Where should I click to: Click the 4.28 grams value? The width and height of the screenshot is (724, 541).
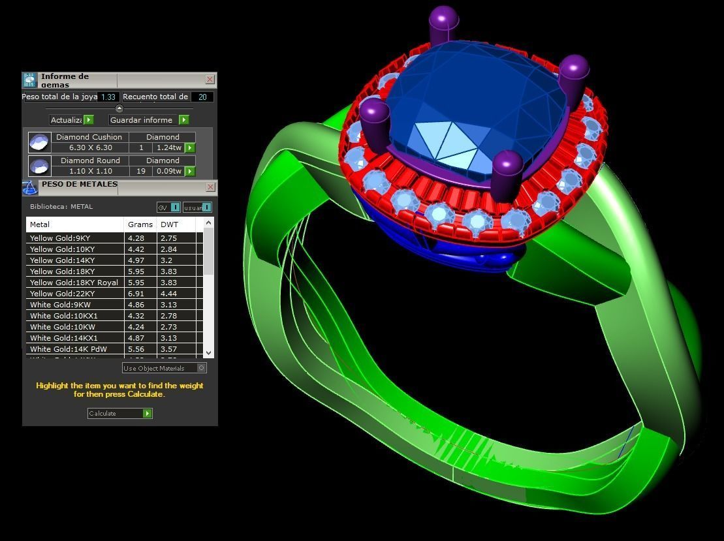tap(136, 238)
